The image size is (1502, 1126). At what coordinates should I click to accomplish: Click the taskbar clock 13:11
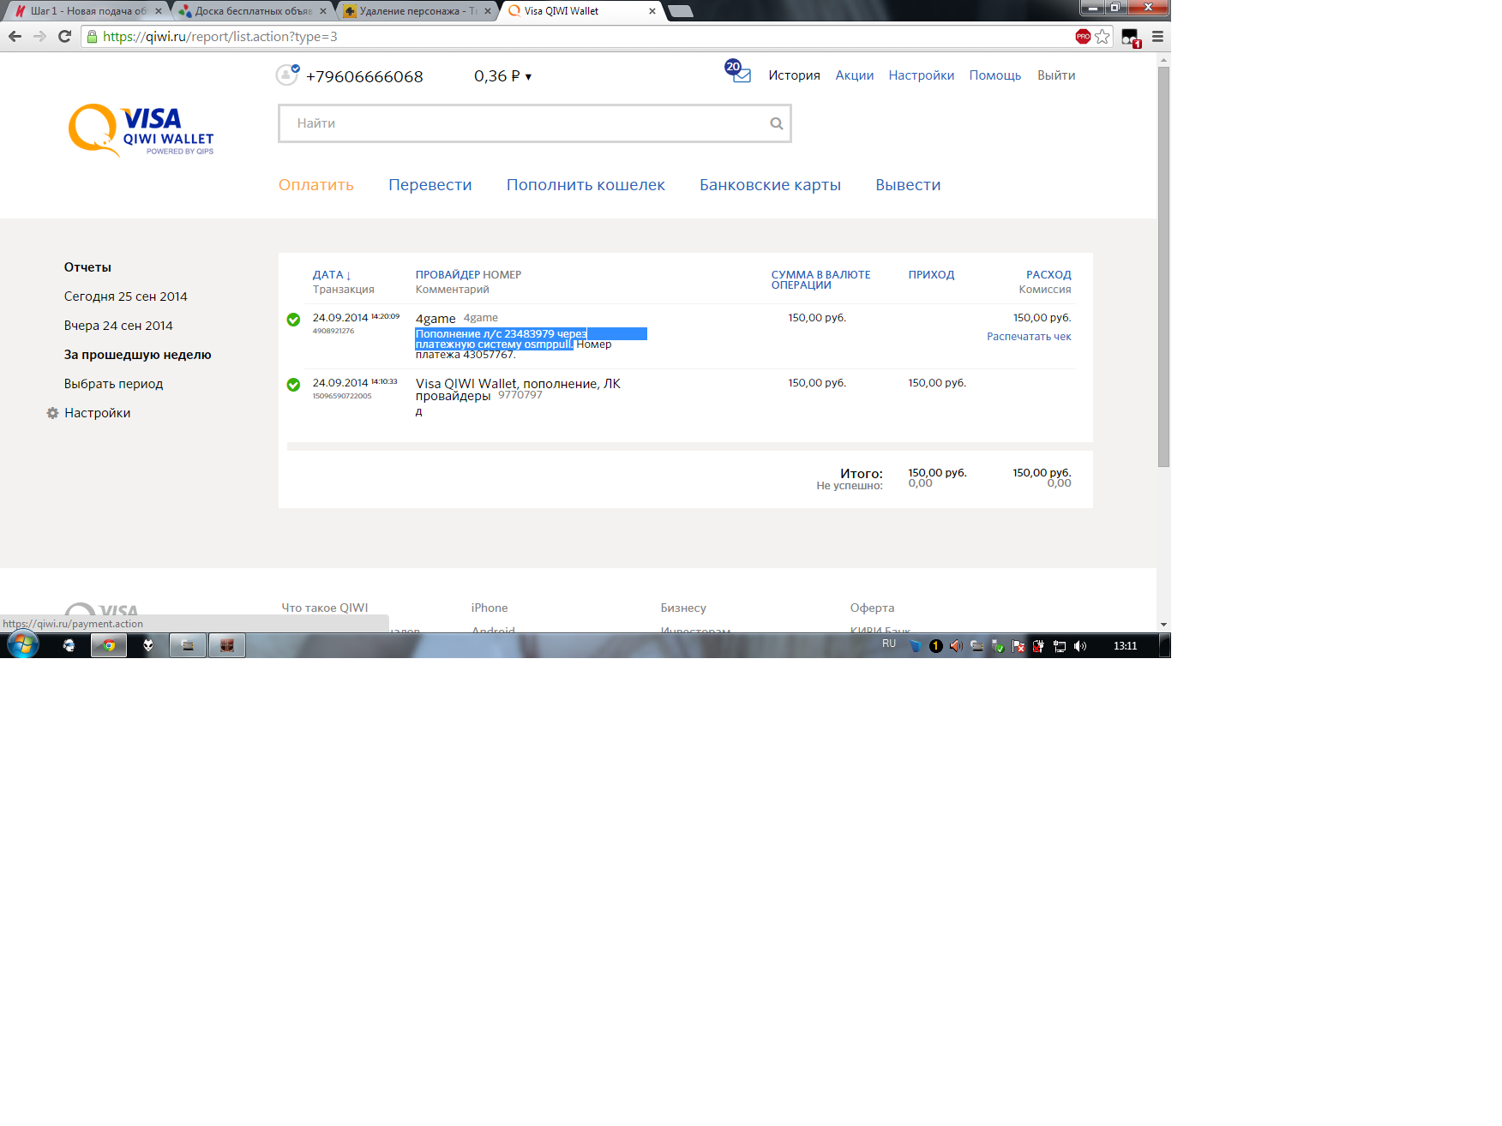pos(1125,646)
